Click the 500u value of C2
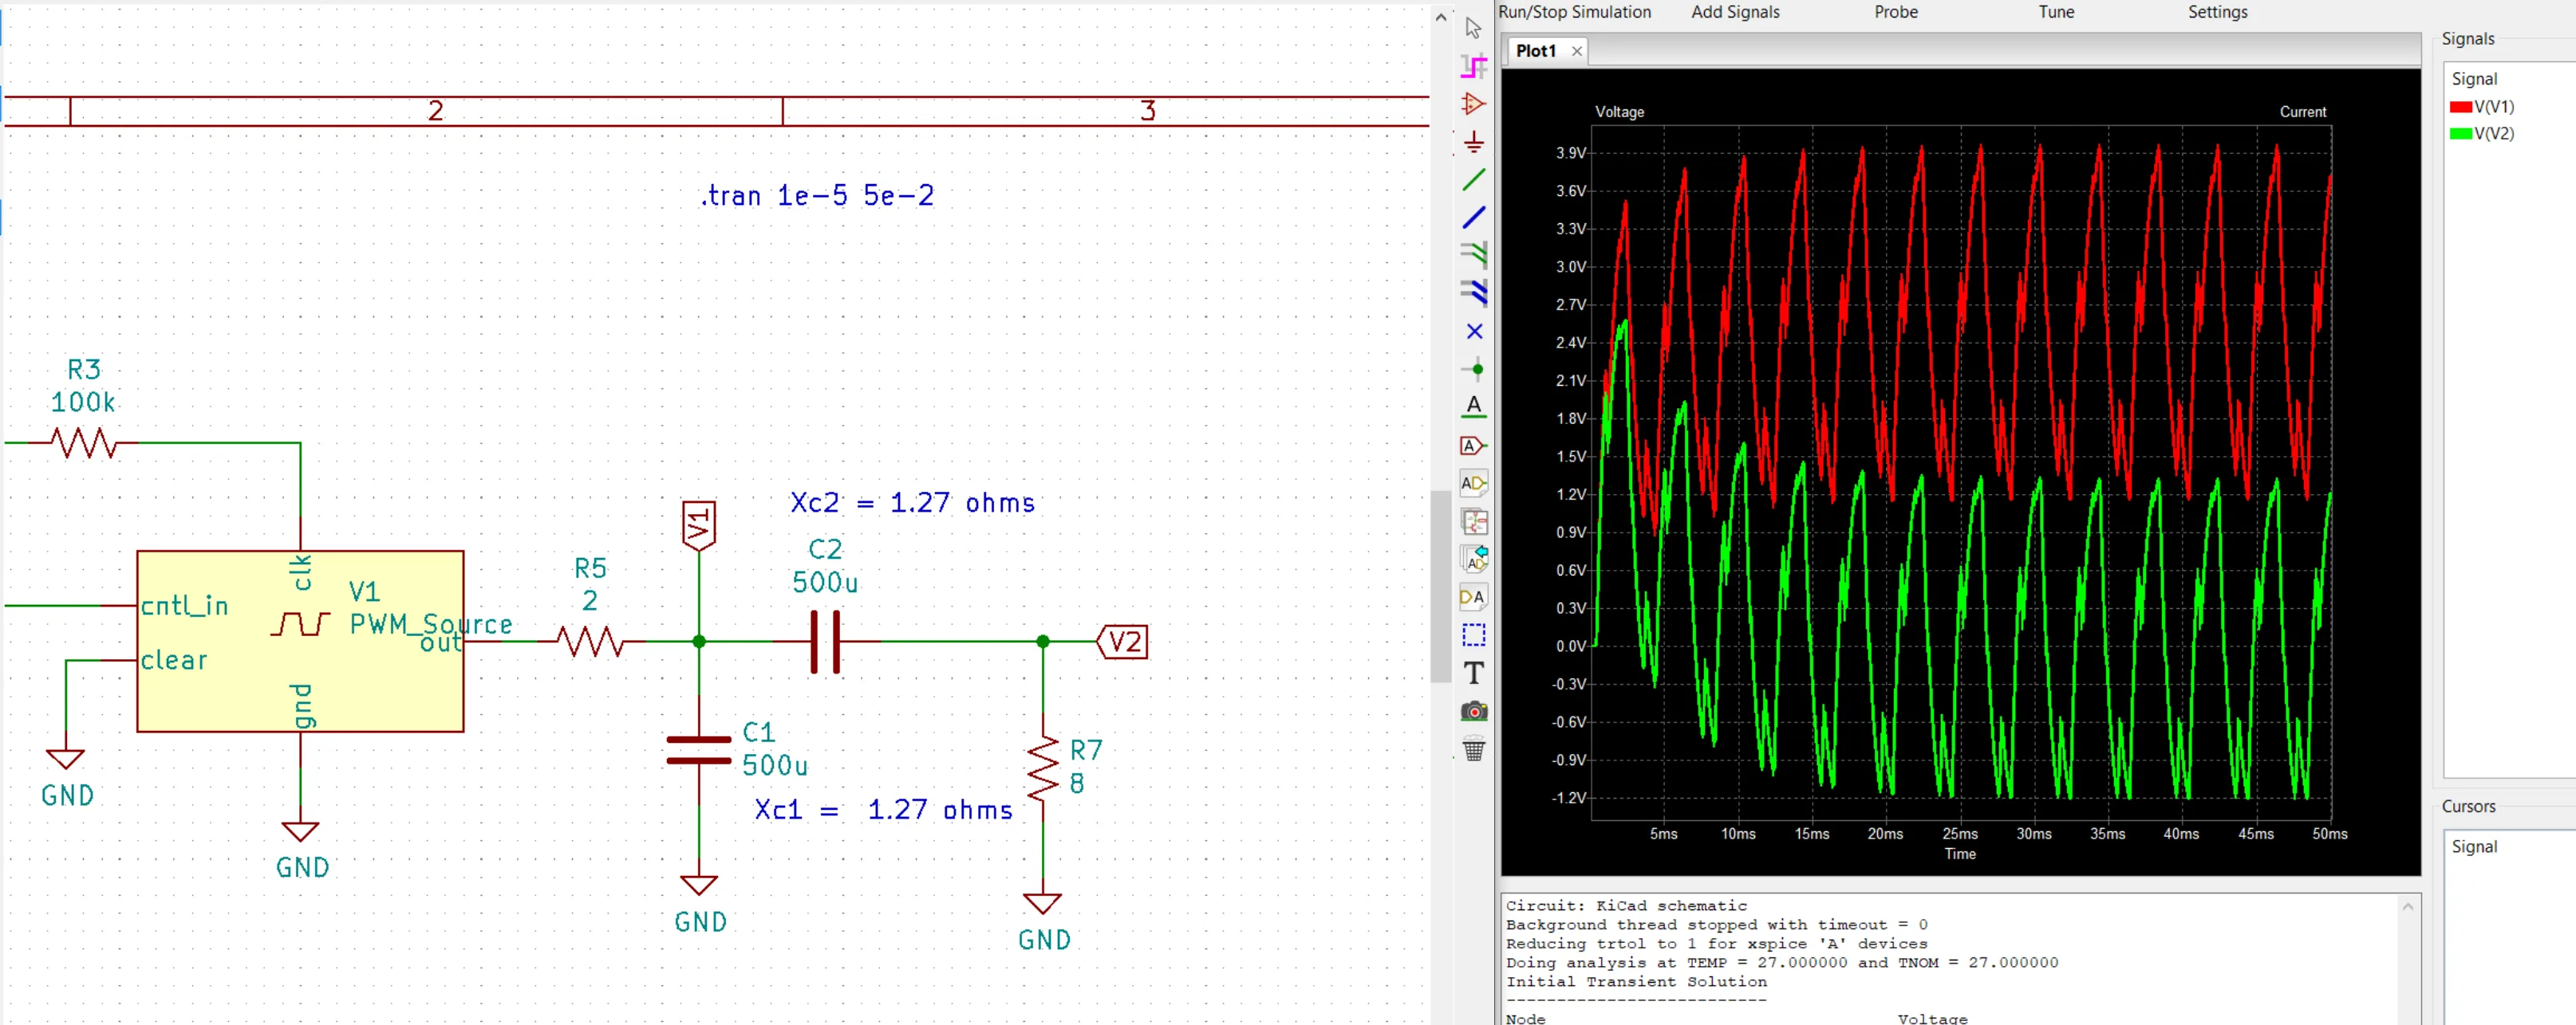The height and width of the screenshot is (1025, 2576). (x=825, y=583)
